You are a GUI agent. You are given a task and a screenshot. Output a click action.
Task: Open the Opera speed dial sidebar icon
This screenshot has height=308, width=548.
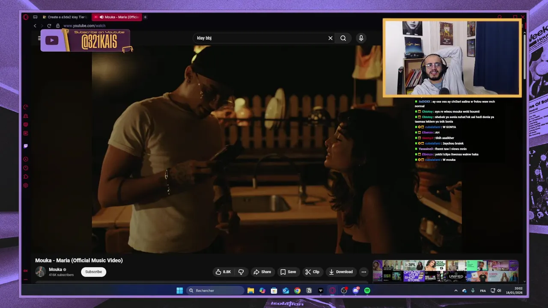coord(26,107)
